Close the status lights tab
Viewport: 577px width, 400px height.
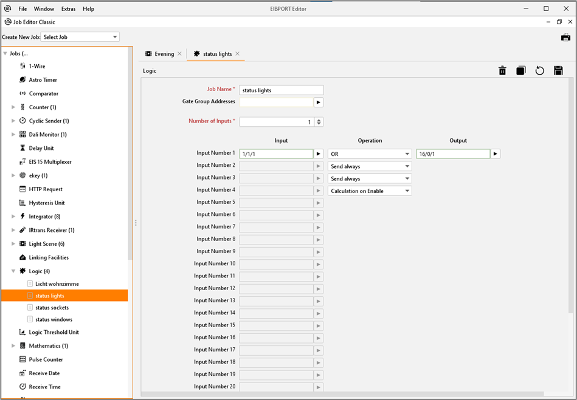pos(238,54)
